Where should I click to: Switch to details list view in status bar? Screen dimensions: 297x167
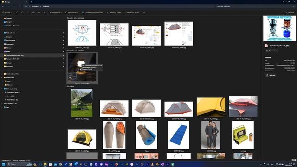[292, 160]
